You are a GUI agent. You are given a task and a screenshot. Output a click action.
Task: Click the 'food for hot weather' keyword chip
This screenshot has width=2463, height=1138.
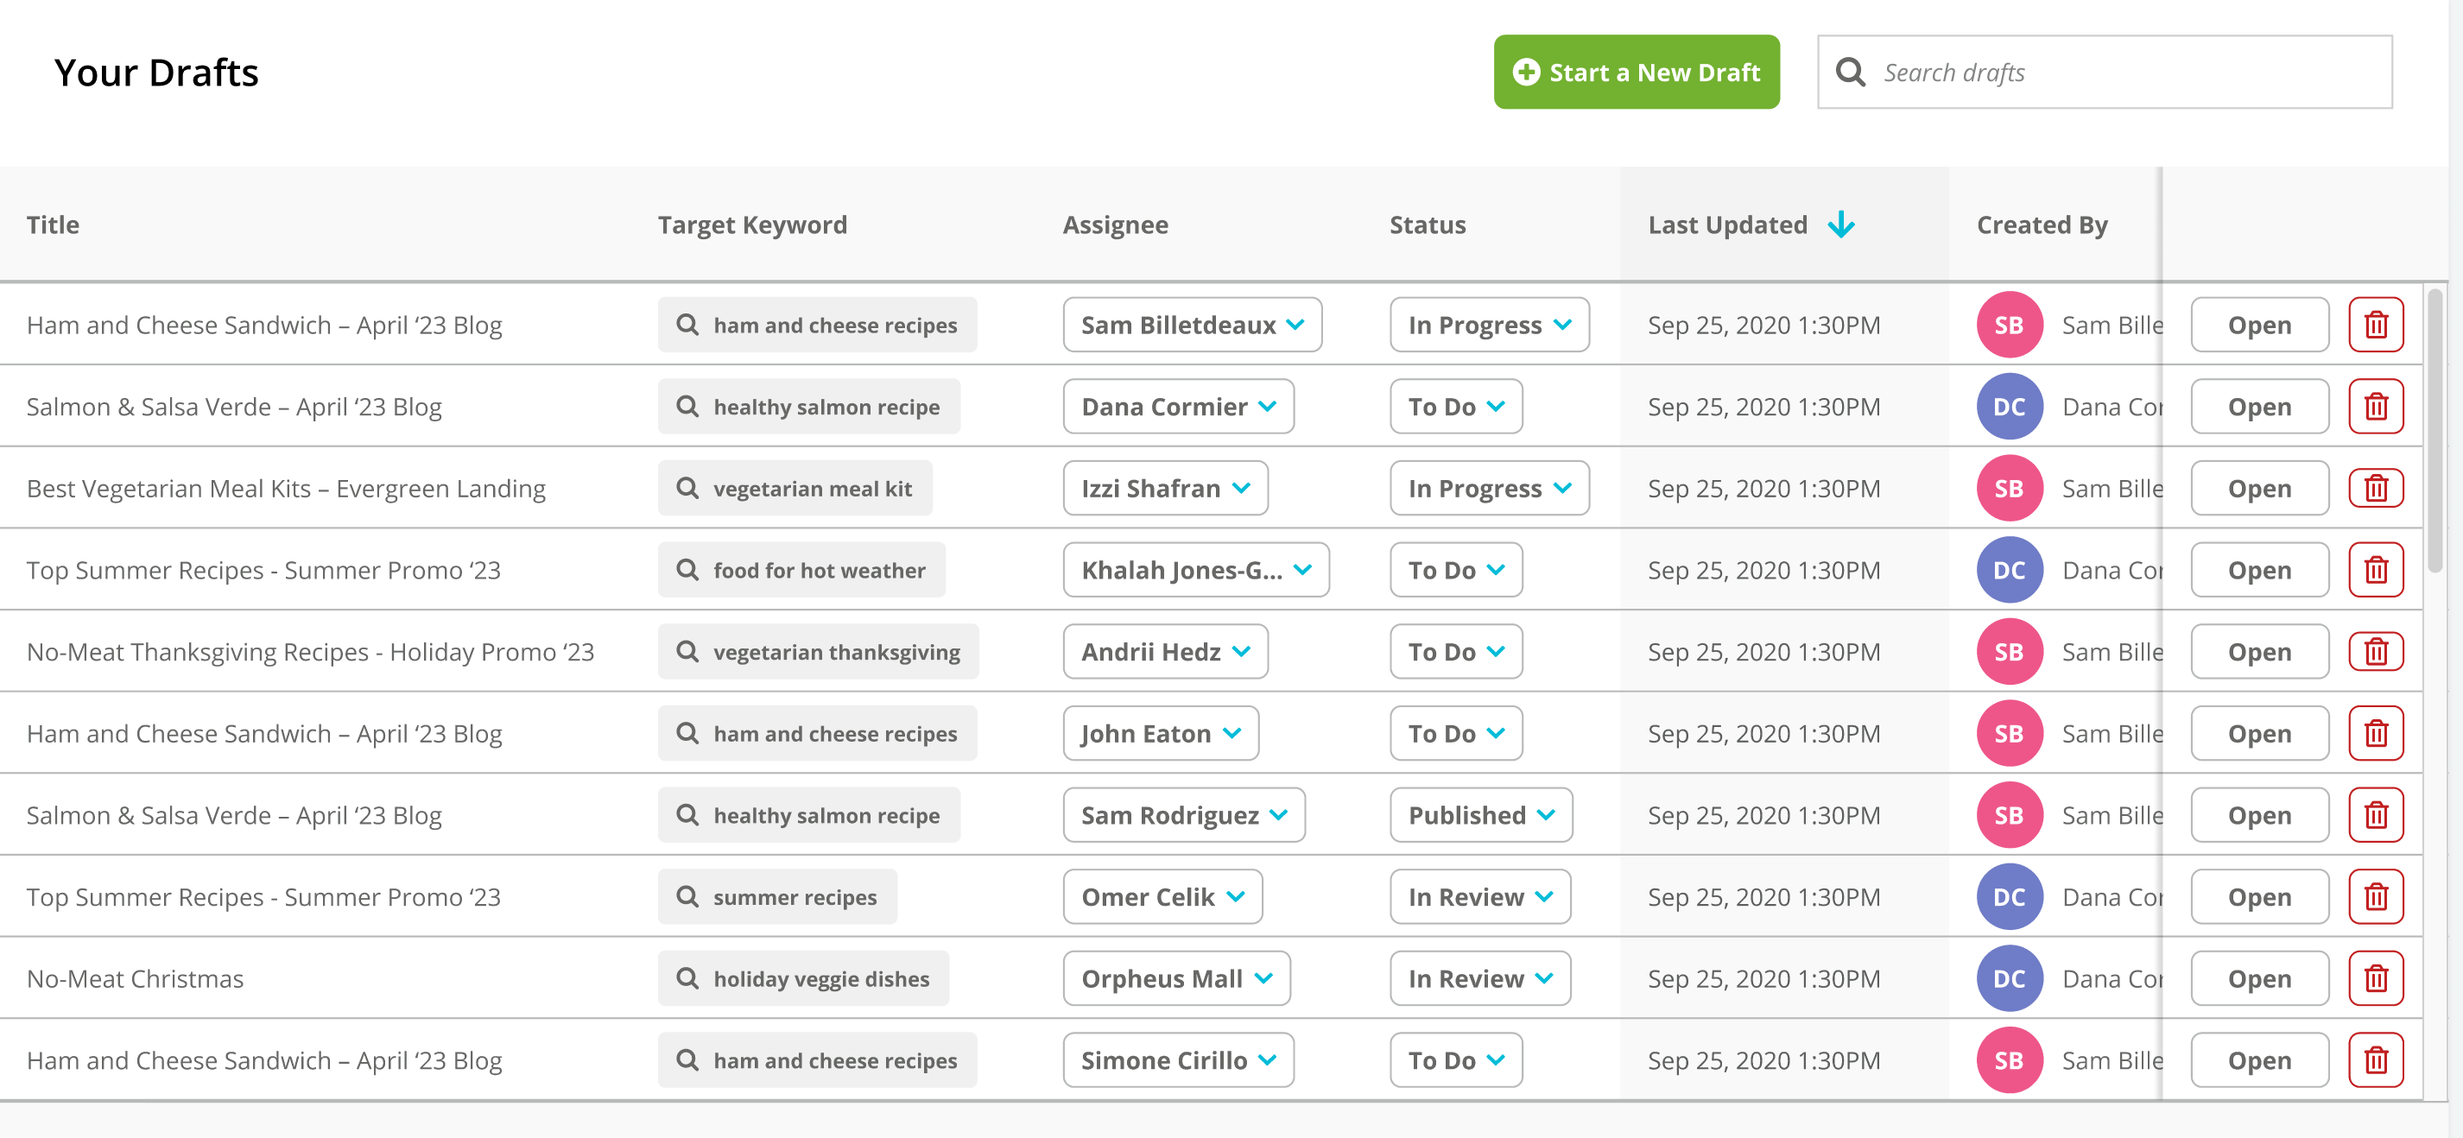pyautogui.click(x=801, y=570)
